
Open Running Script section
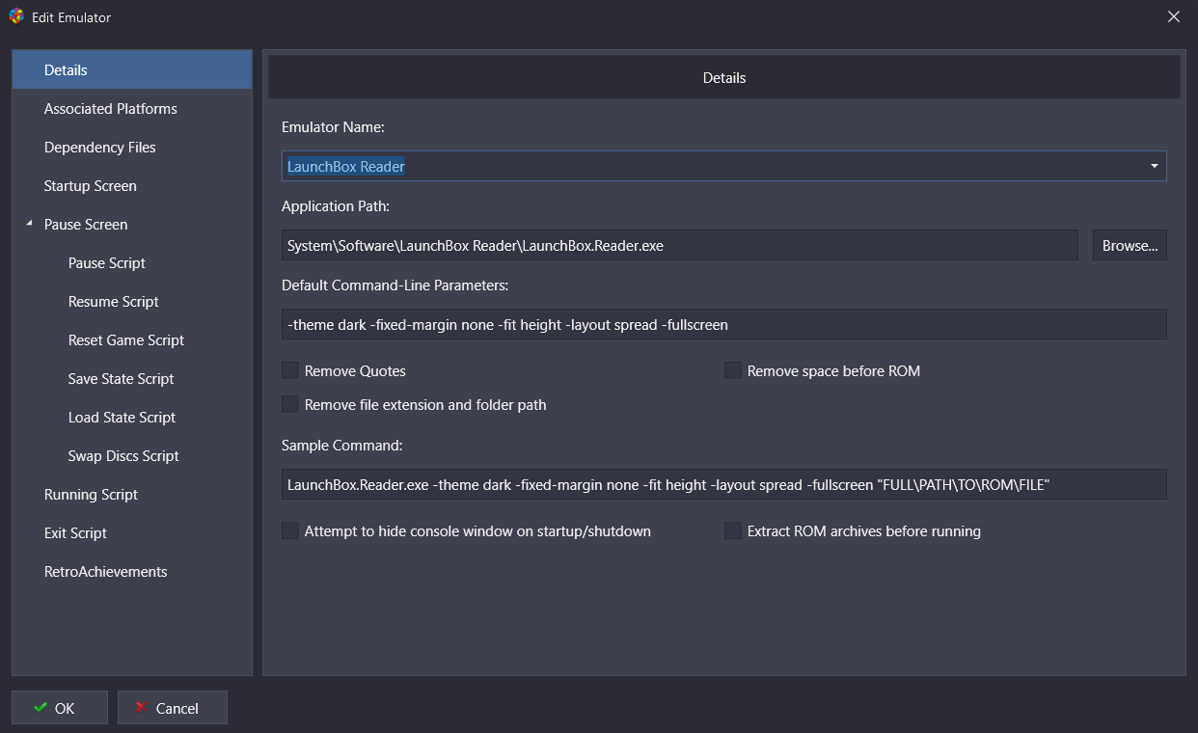point(132,494)
